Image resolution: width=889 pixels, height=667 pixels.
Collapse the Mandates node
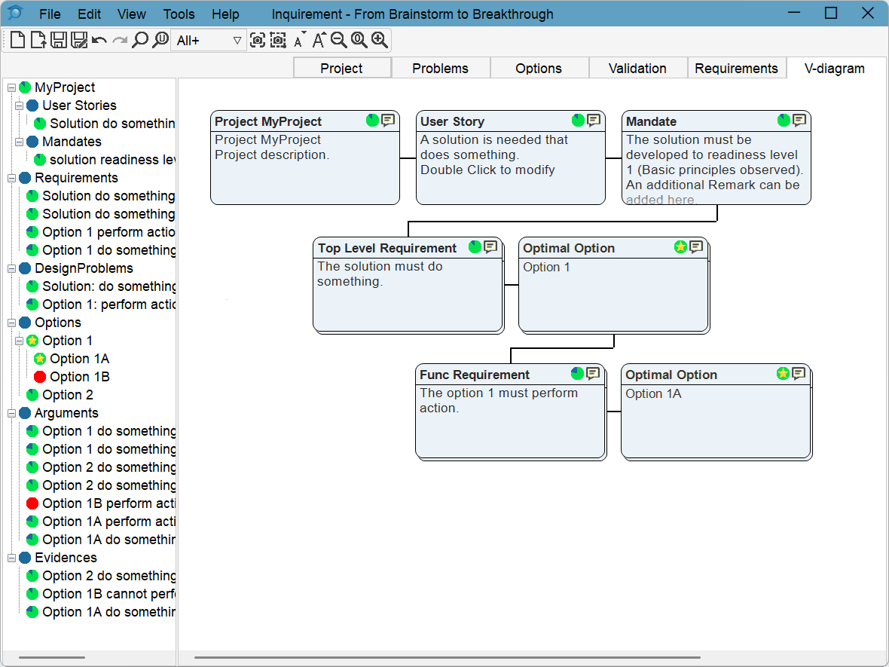pyautogui.click(x=20, y=142)
